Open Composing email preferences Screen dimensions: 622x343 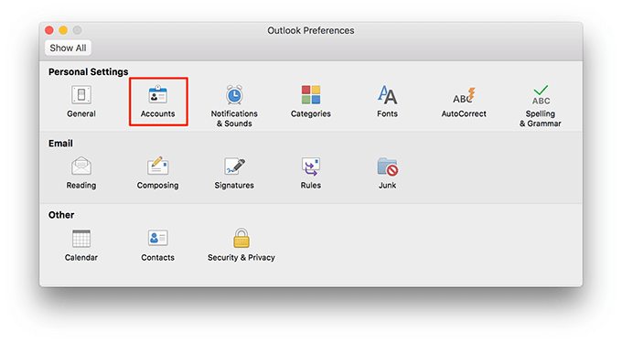(x=158, y=173)
